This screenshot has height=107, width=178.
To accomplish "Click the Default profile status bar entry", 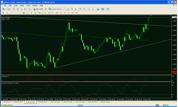I will pos(80,105).
